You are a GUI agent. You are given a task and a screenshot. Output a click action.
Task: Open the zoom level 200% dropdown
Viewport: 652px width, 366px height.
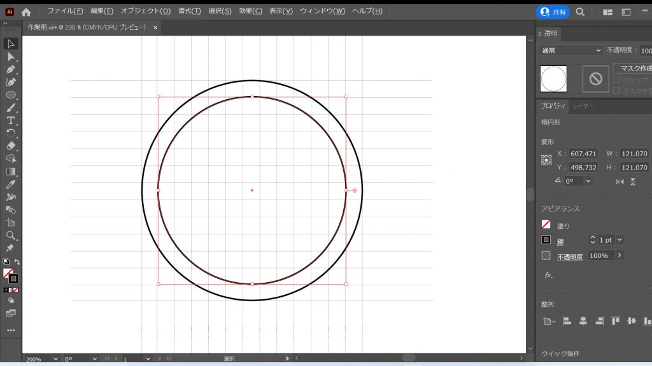[x=55, y=358]
